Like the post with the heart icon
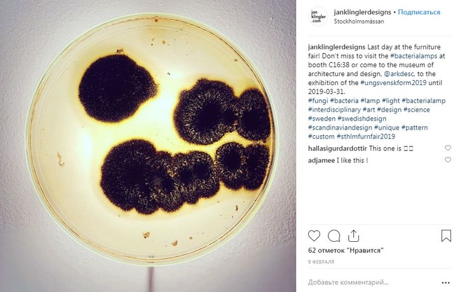The image size is (453, 292). [314, 236]
